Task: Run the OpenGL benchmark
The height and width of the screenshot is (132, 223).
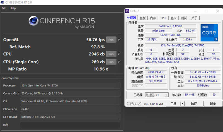Action: (x=111, y=40)
